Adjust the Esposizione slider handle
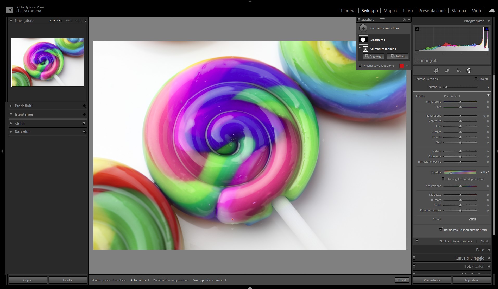Viewport: 498px width, 289px height. (x=460, y=116)
